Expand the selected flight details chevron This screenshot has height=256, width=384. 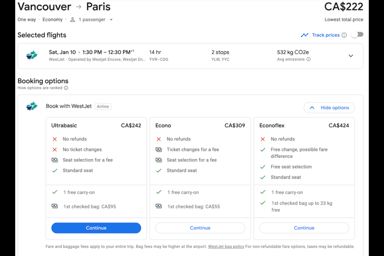pos(351,56)
